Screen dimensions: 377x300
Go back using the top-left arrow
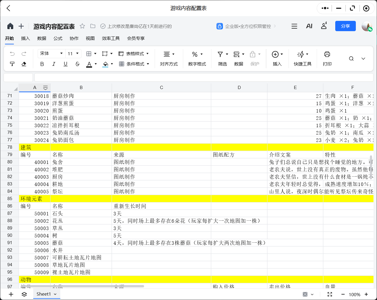(x=9, y=8)
